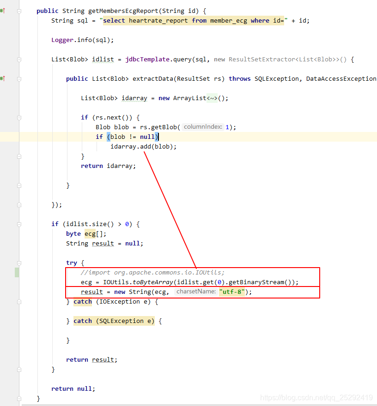Image resolution: width=377 pixels, height=406 pixels.
Task: Click the columnIndex: inlay hint
Action: (x=203, y=127)
